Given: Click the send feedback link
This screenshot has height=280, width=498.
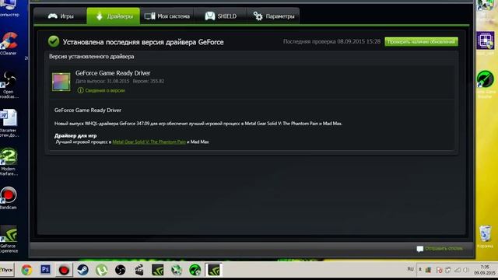Looking at the screenshot, I should click(x=444, y=249).
